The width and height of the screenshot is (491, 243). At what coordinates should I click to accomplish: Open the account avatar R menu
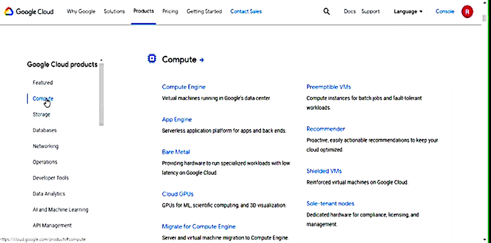click(x=467, y=12)
